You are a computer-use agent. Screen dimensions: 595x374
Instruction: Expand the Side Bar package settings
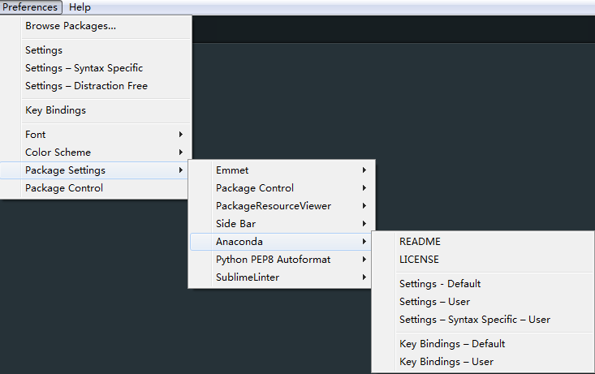pos(280,223)
